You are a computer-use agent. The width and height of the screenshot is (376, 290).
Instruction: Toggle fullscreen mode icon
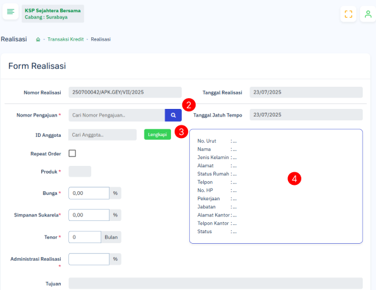348,14
